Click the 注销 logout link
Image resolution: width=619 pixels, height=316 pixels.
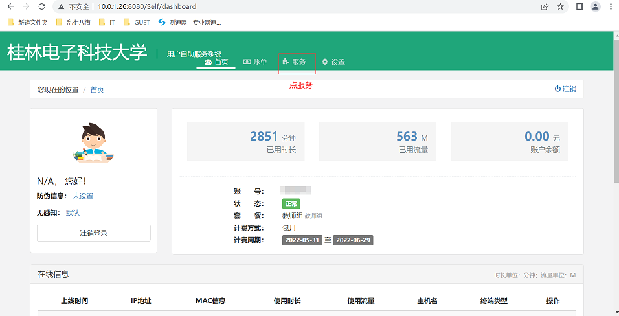click(565, 89)
